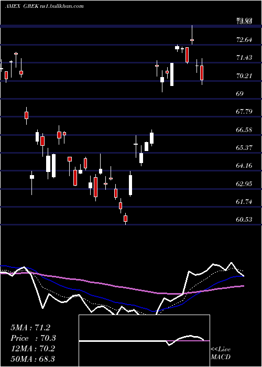Click the 66.58 price axis label
The width and height of the screenshot is (262, 367).
coord(245,129)
